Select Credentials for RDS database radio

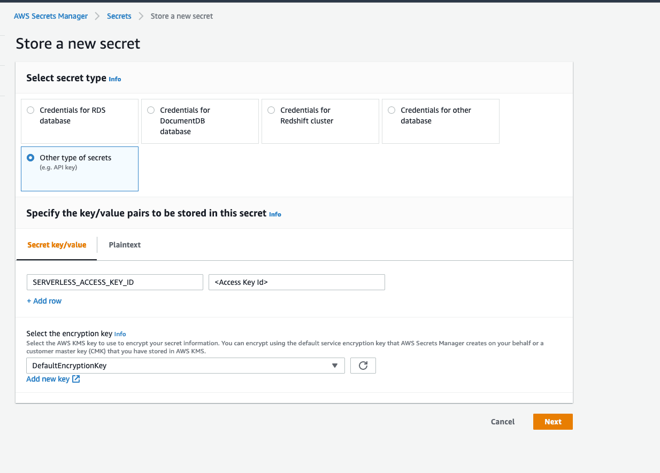[30, 110]
